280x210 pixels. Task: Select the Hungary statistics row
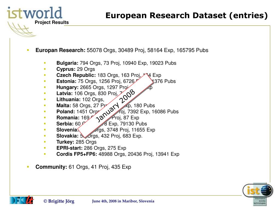click(104, 87)
